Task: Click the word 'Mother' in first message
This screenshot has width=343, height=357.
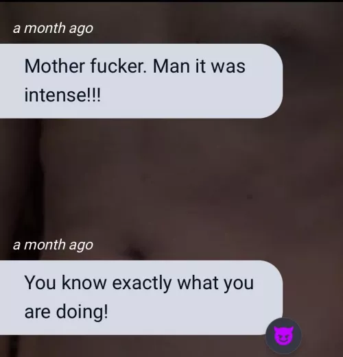Action: 55,66
